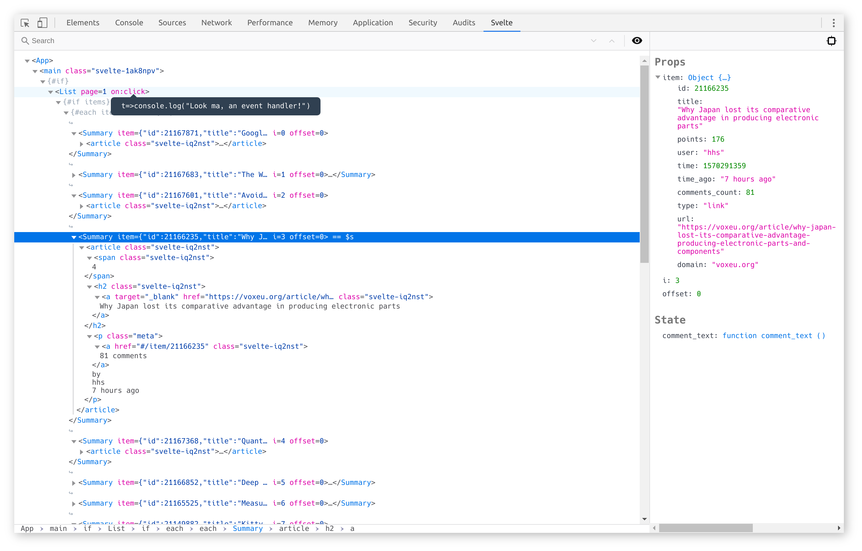The image size is (862, 551).
Task: Click the inspect component chip icon
Action: point(831,41)
